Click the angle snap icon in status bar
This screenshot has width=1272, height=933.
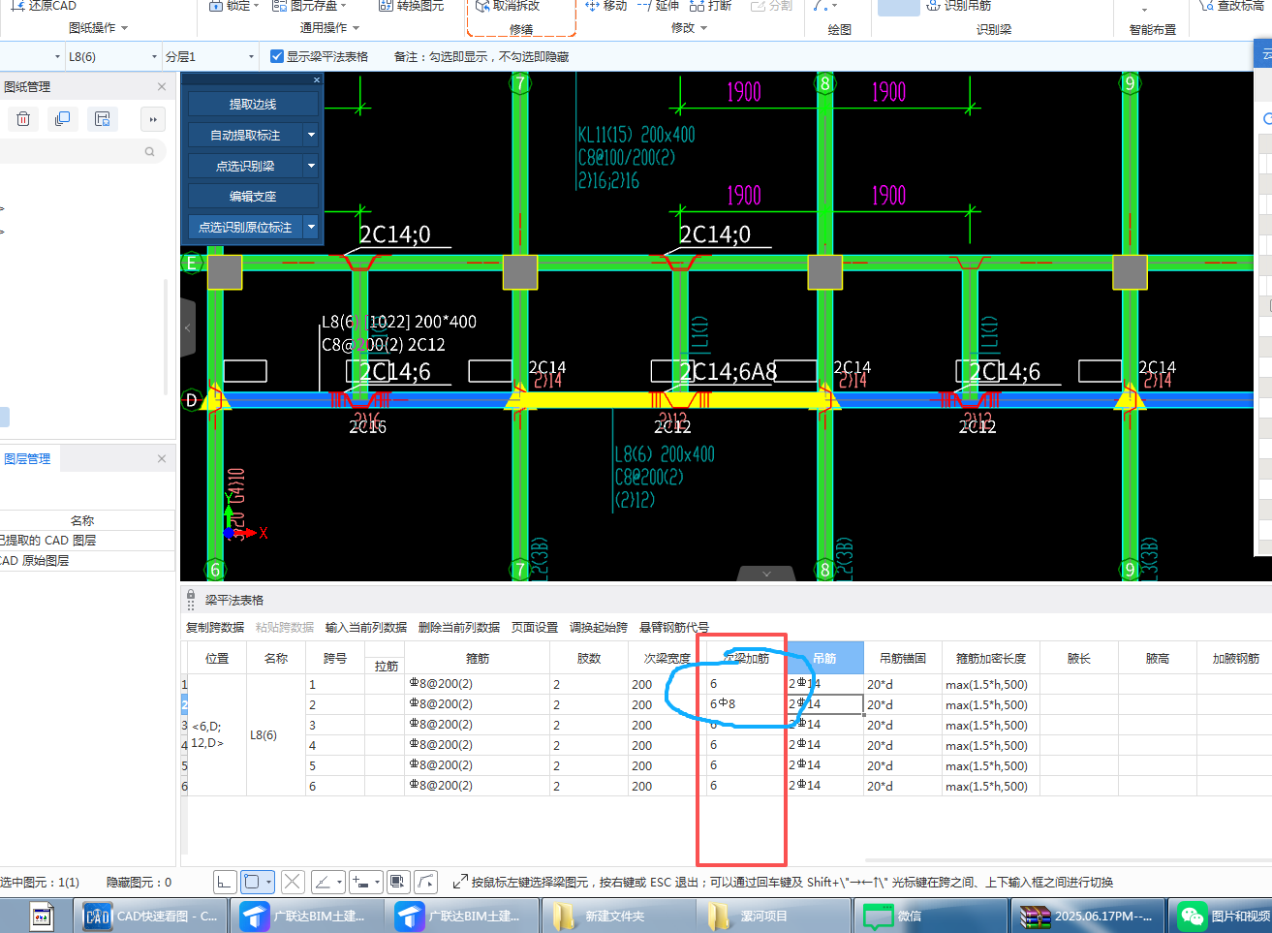point(323,882)
